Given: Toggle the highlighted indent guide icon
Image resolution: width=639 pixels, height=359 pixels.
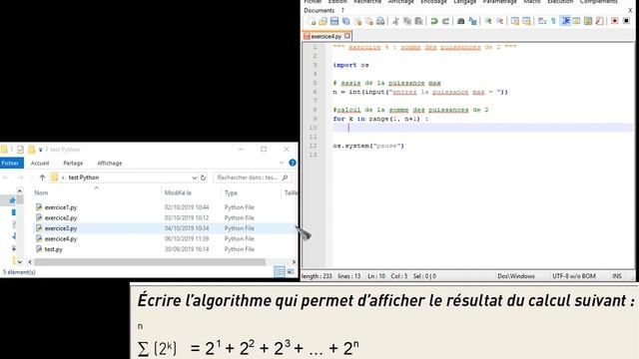Looking at the screenshot, I should (566, 21).
